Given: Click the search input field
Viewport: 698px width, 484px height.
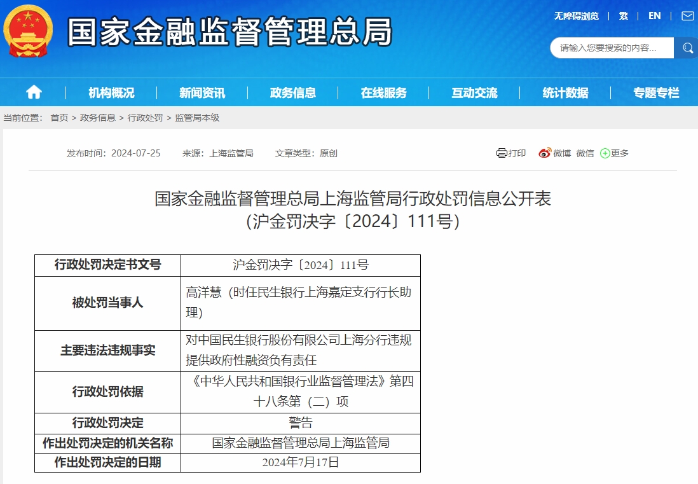Looking at the screenshot, I should [610, 48].
